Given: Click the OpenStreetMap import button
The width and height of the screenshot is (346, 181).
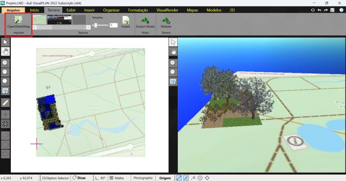Looking at the screenshot, I should (18, 22).
